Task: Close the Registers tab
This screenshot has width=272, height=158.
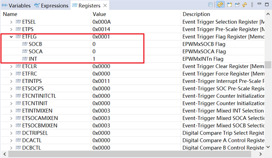Action: tap(105, 6)
